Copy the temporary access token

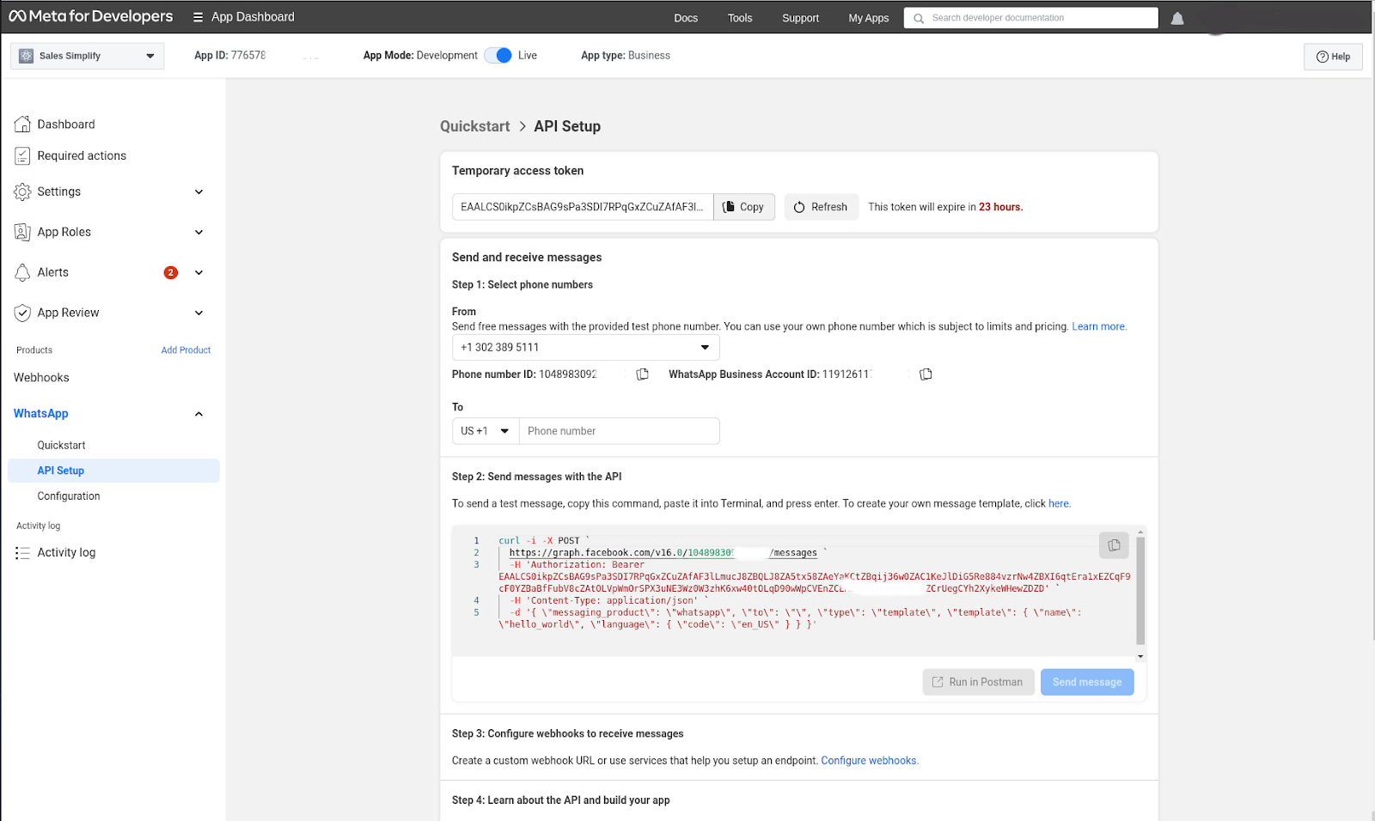[743, 207]
